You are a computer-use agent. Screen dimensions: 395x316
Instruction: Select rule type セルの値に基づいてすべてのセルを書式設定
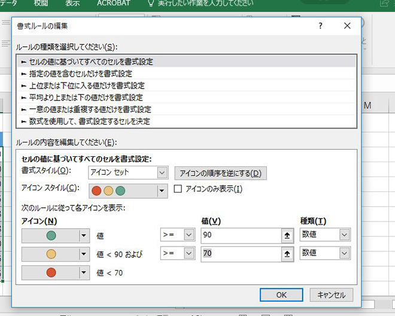pyautogui.click(x=186, y=62)
